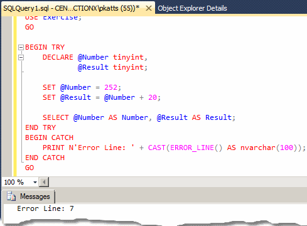This screenshot has height=226, width=307.
Task: Click the END CATCH line
Action: (x=45, y=158)
